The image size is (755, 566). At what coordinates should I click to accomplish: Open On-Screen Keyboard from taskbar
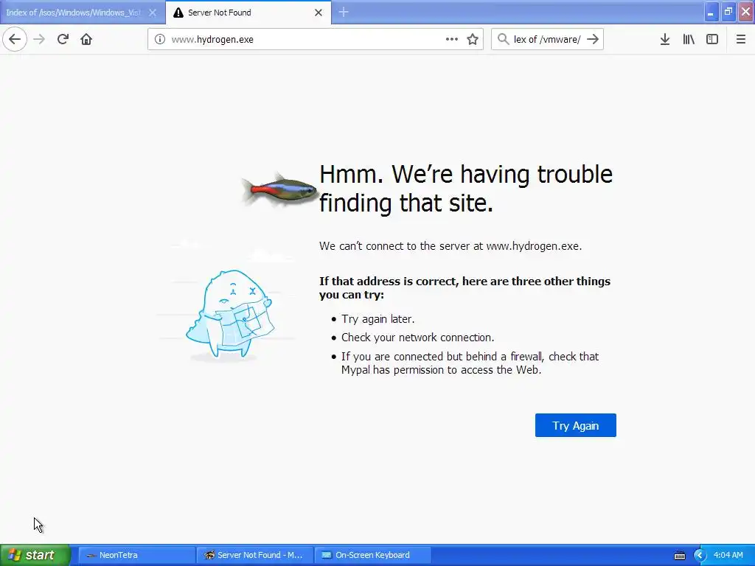[372, 555]
